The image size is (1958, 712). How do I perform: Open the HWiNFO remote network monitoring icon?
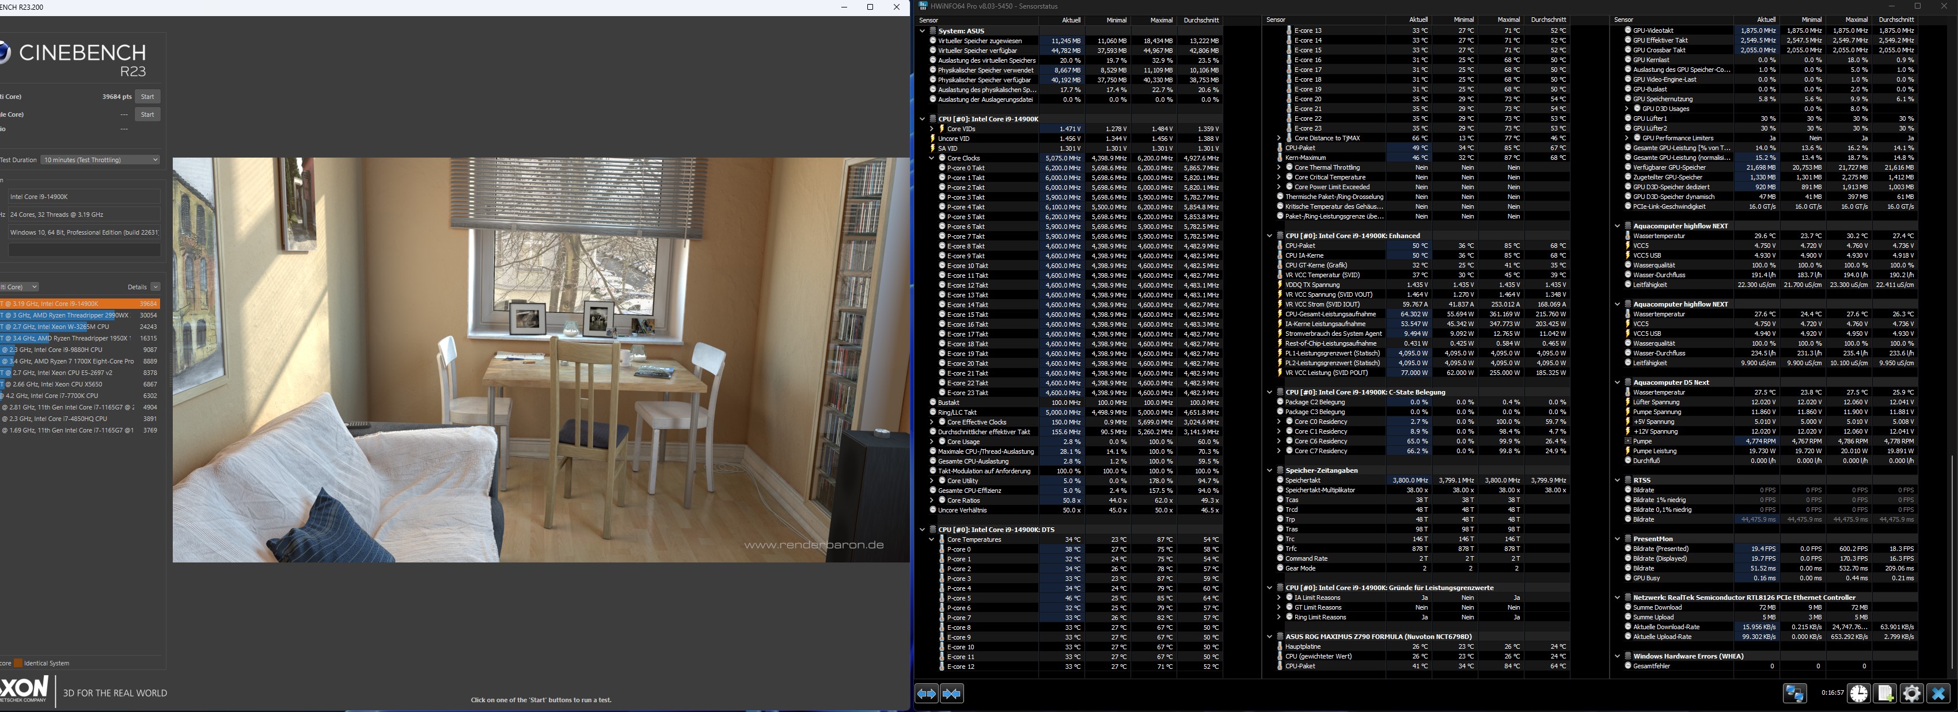[1794, 693]
